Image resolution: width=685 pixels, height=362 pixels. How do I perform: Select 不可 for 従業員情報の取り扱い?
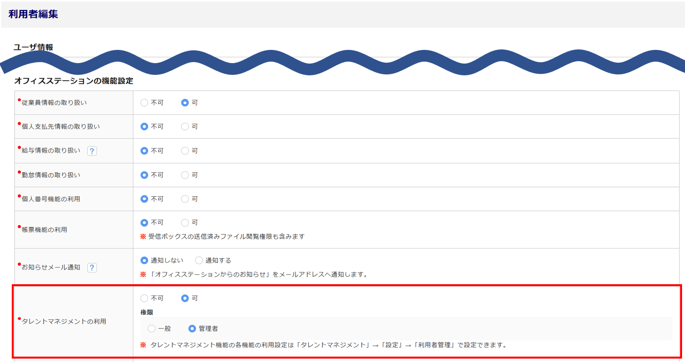coord(144,103)
